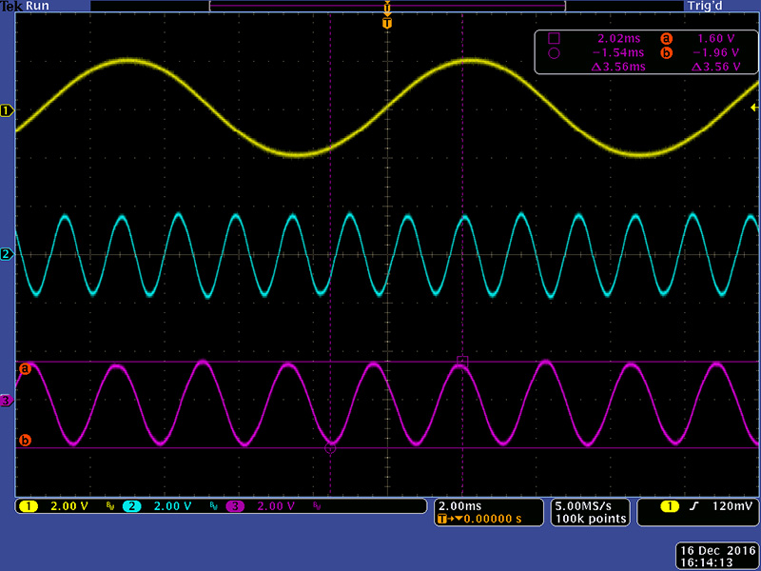Image resolution: width=761 pixels, height=571 pixels.
Task: Click the yellow trigger level arrow
Action: 754,109
